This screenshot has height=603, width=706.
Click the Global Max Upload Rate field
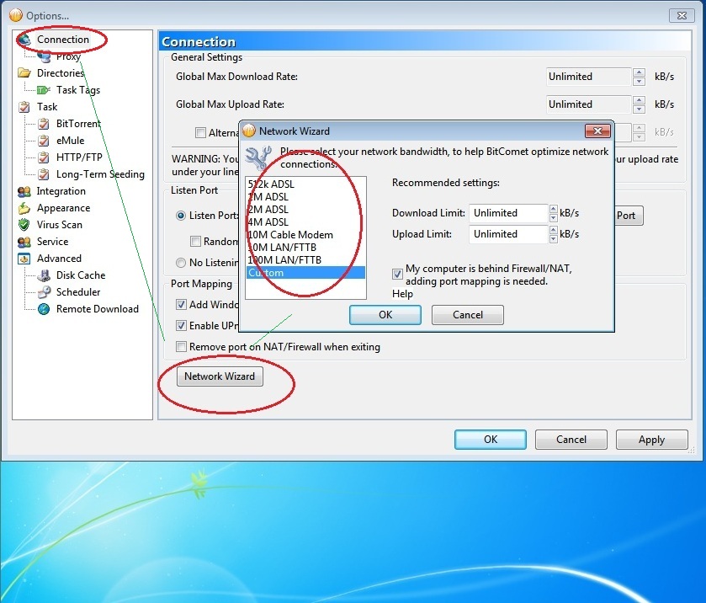588,104
